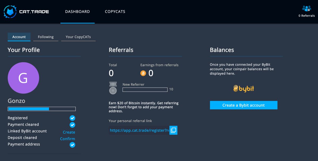This screenshot has width=318, height=161.
Task: Click the Total referrals label
Action: pos(113,65)
